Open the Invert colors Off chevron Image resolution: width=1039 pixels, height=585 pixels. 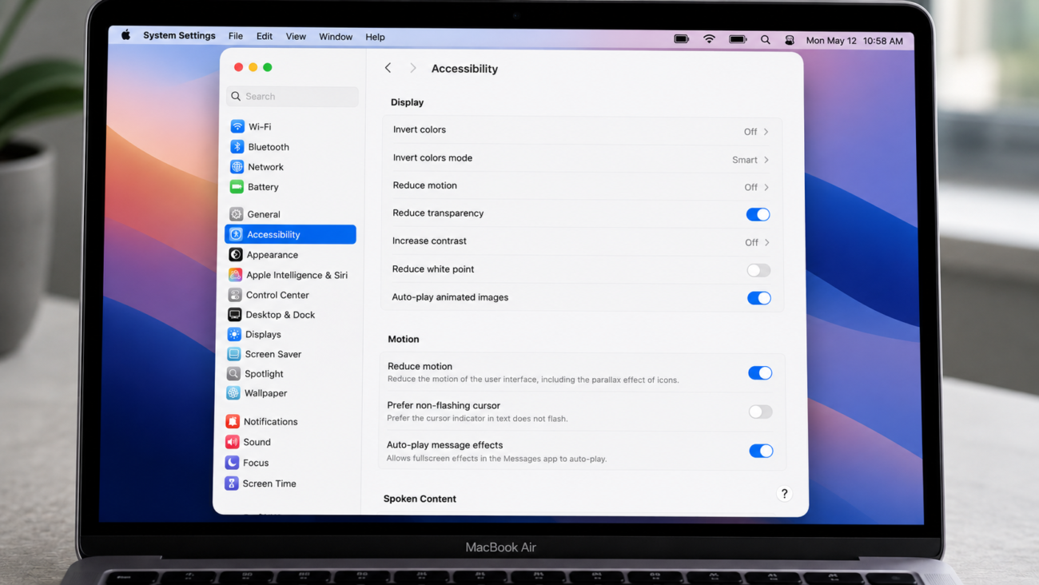pos(766,132)
